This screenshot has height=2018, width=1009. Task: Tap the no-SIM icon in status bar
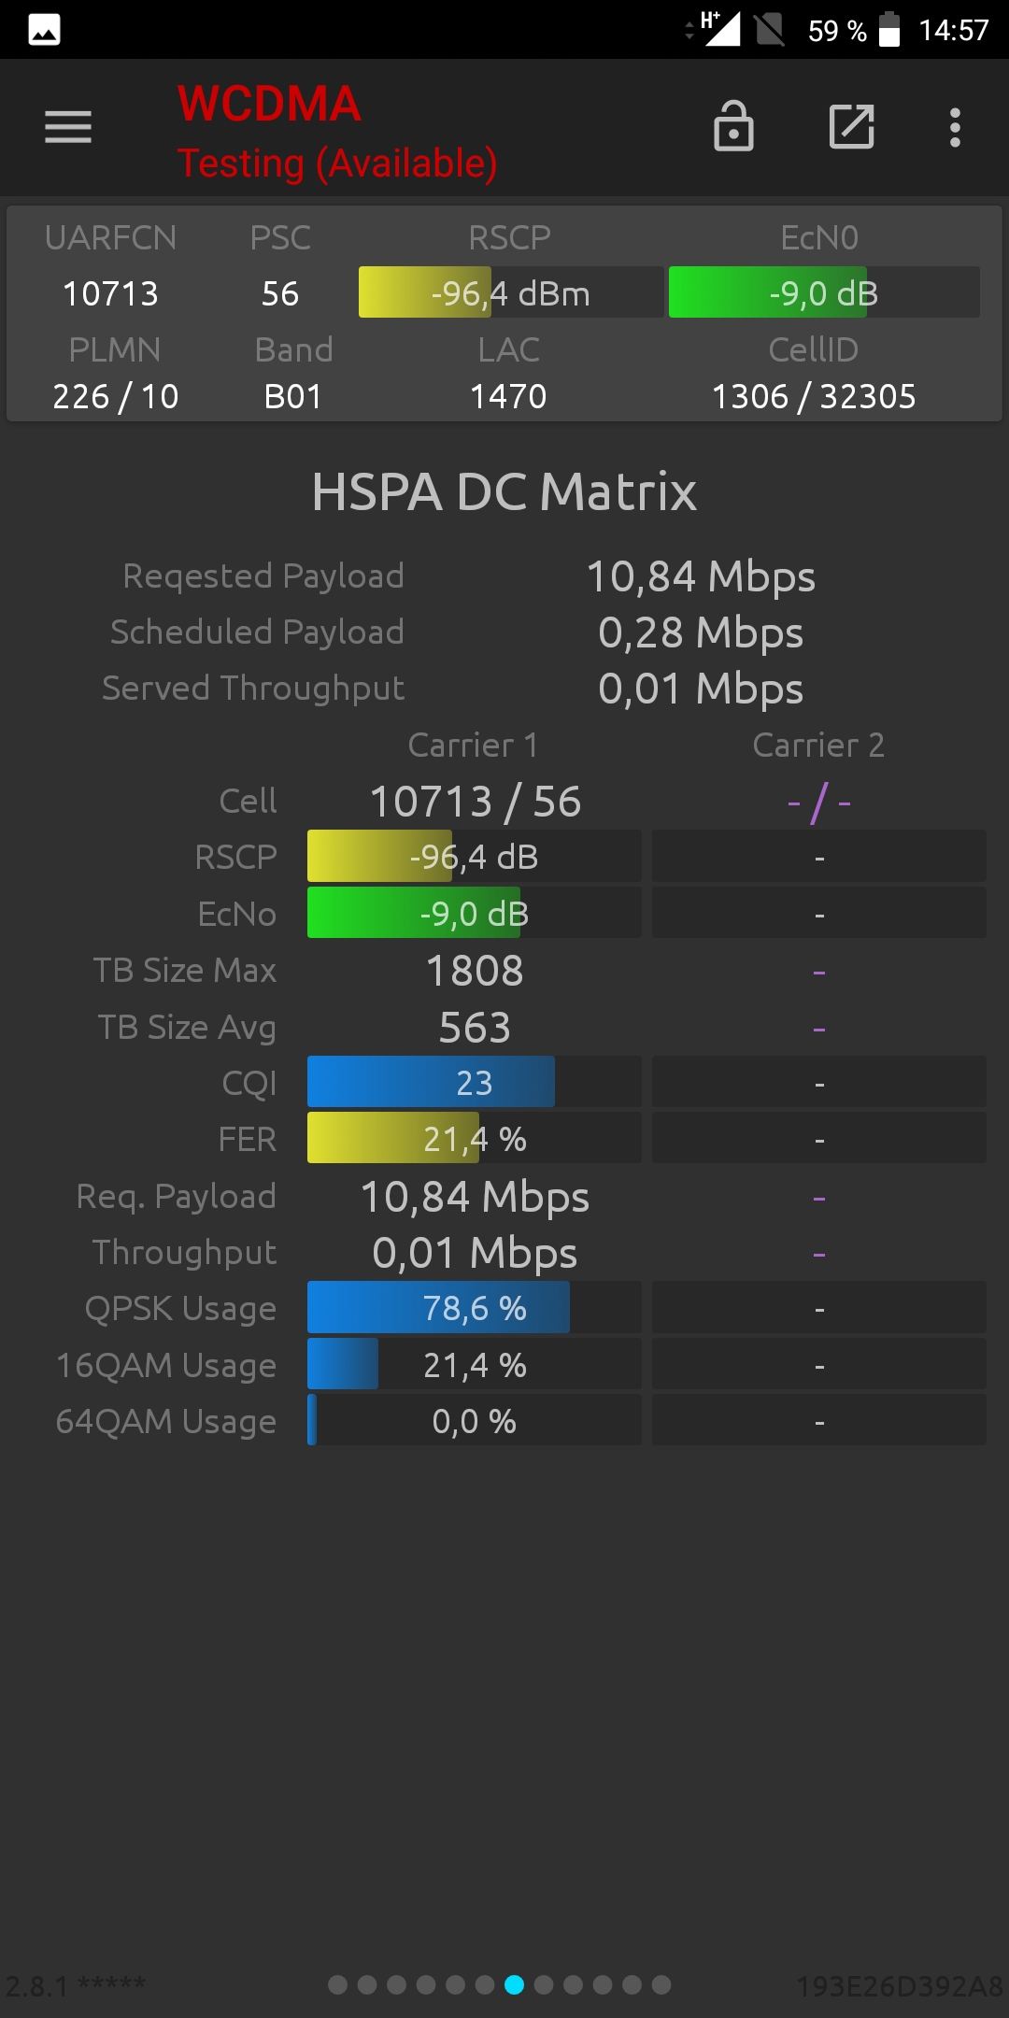pyautogui.click(x=770, y=30)
